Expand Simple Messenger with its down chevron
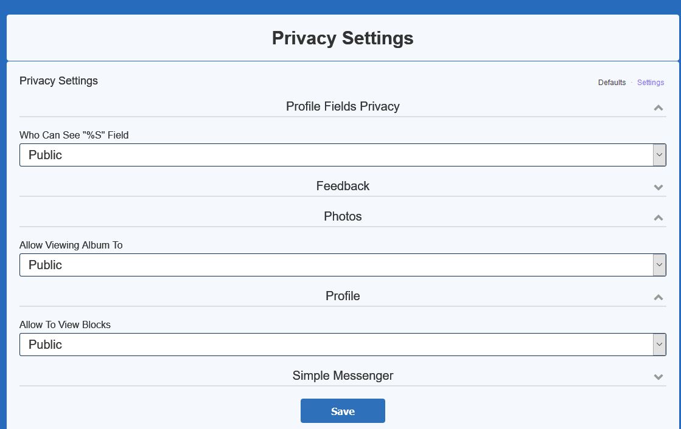 click(658, 377)
